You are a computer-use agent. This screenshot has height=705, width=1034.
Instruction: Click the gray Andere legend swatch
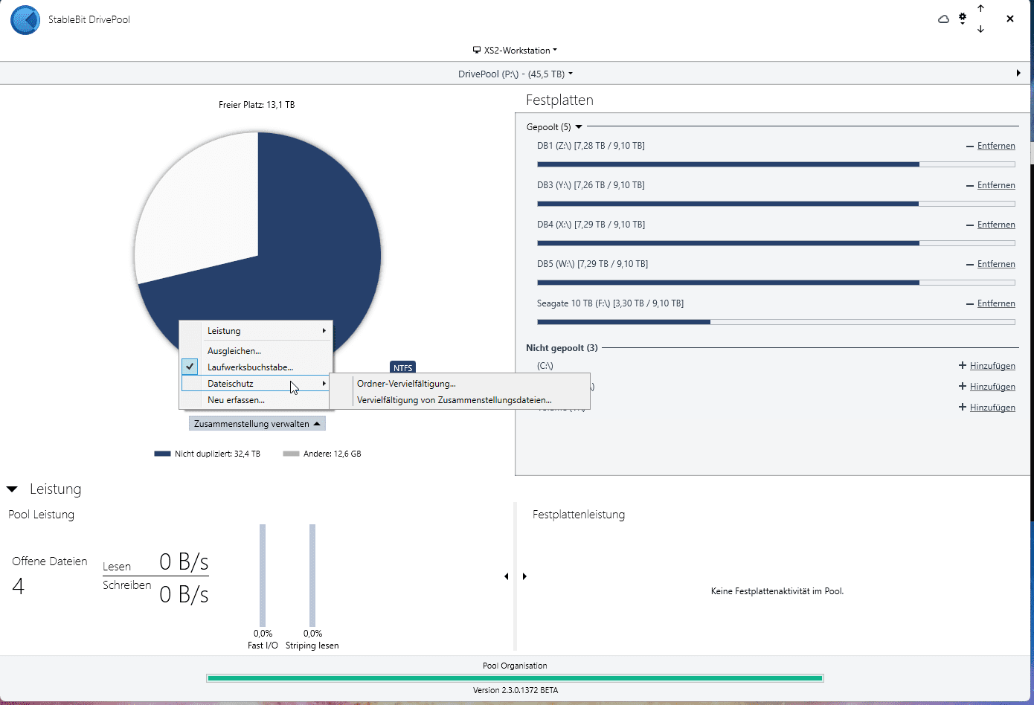coord(291,454)
